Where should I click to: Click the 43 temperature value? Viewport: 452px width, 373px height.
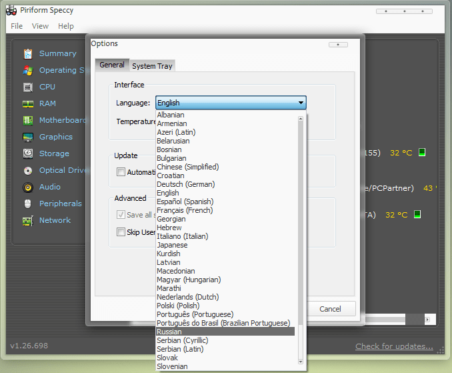(x=428, y=188)
